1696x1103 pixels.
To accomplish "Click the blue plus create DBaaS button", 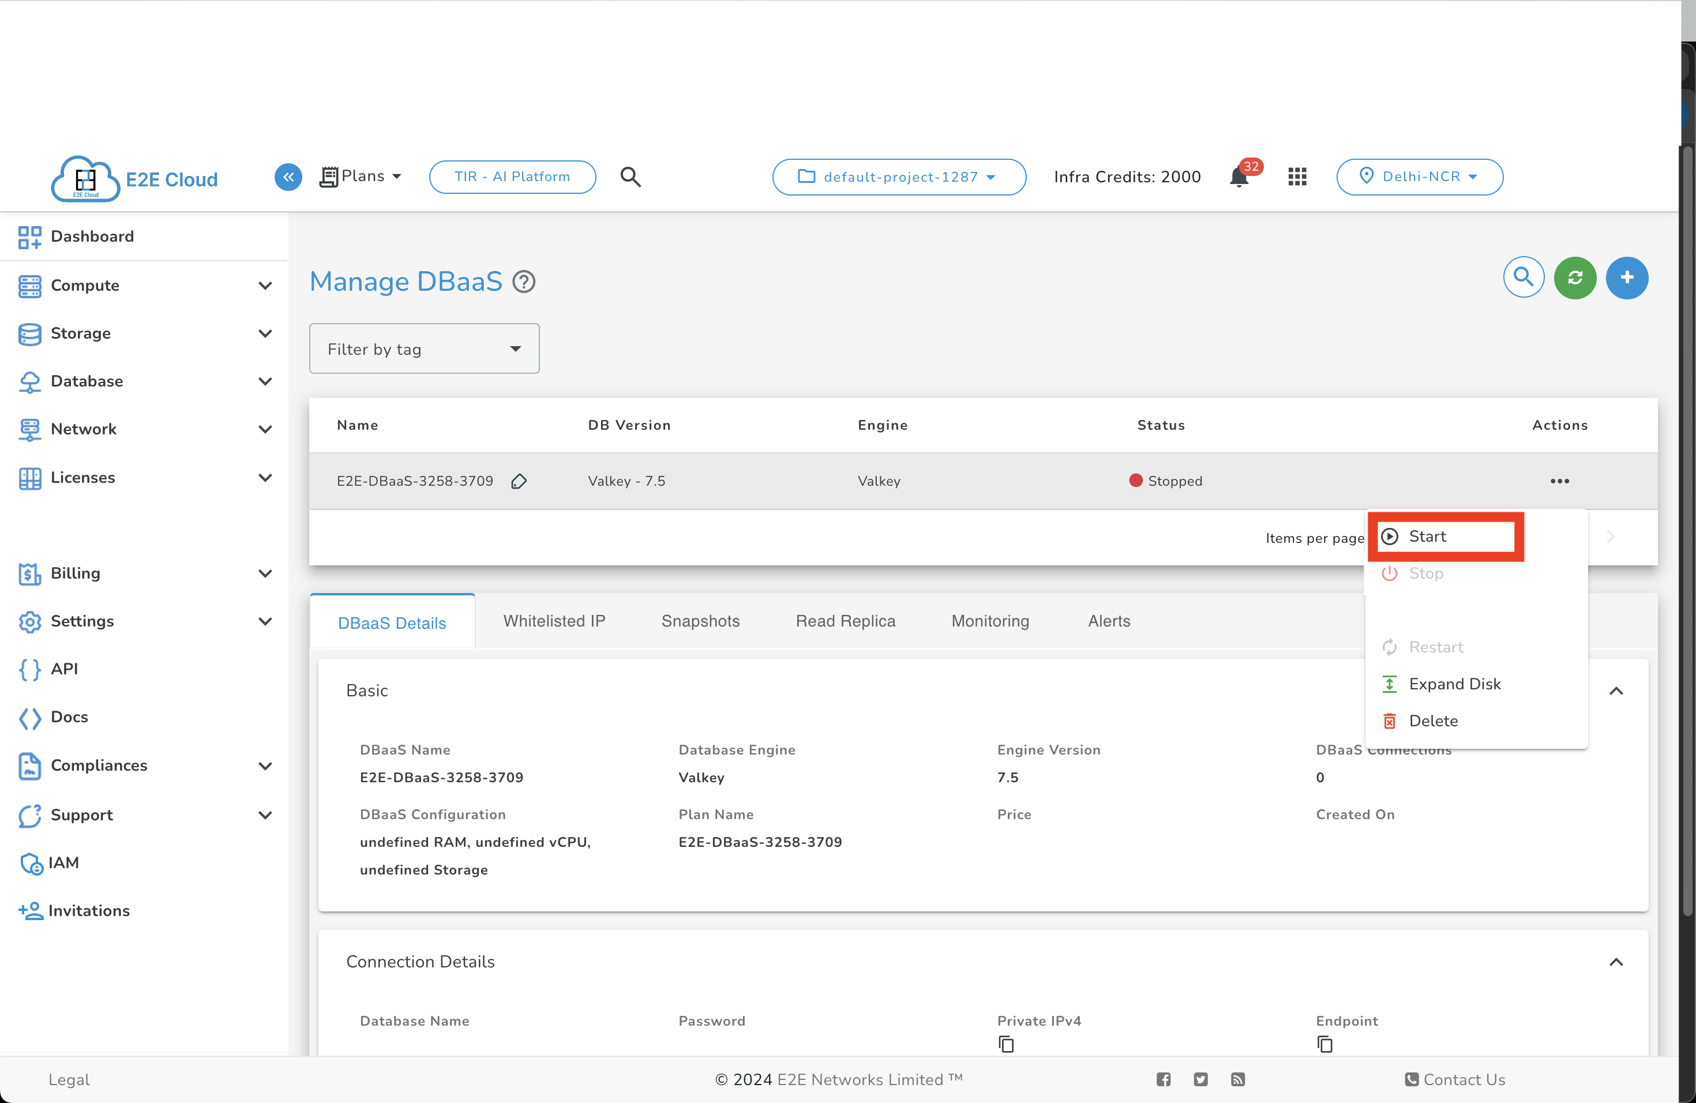I will (x=1627, y=277).
